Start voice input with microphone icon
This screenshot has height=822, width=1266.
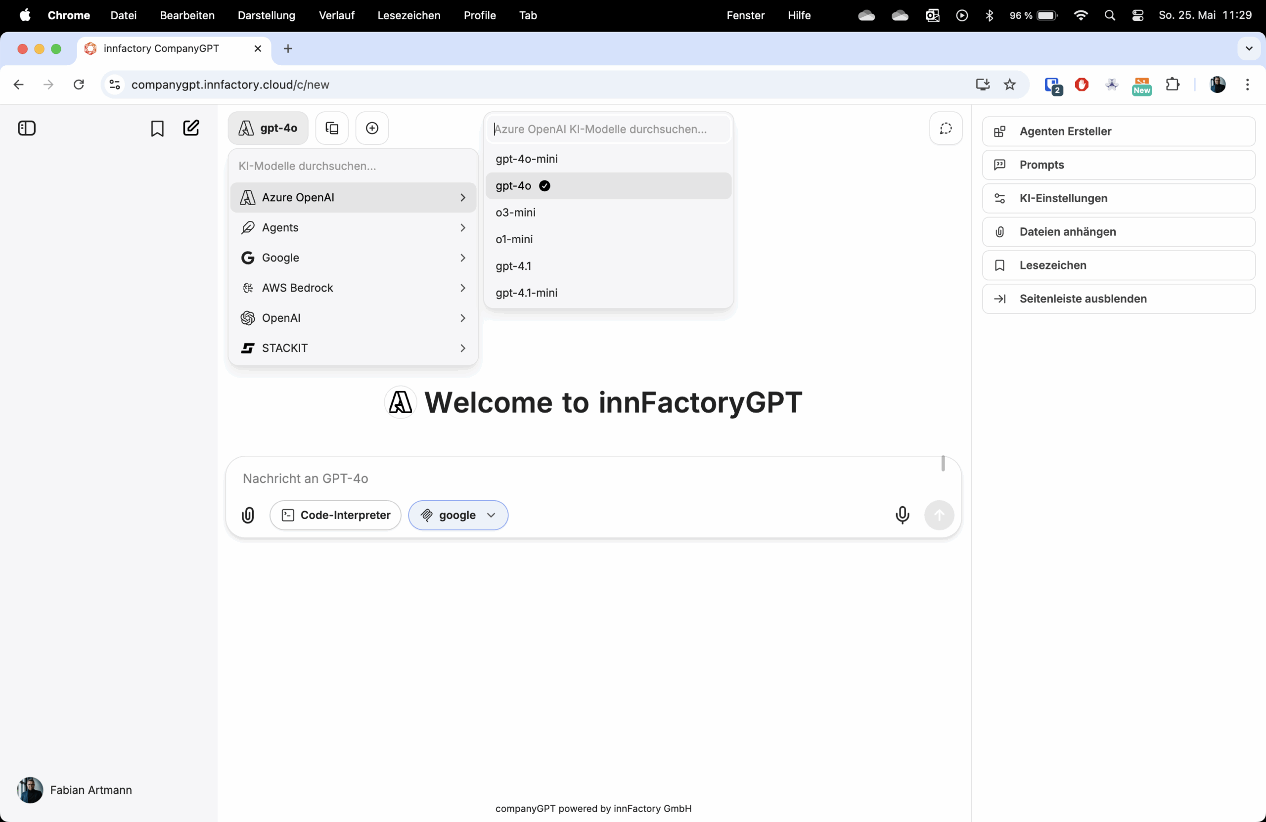[x=902, y=515]
